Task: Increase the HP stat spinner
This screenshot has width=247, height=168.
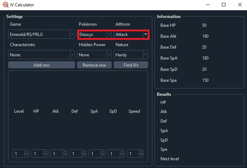Action: (46, 152)
